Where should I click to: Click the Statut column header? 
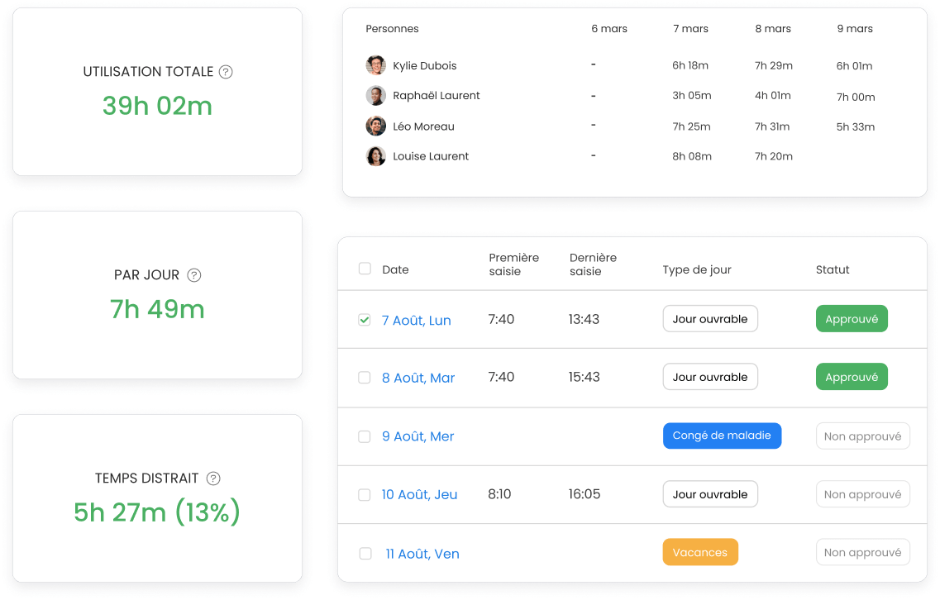[832, 269]
